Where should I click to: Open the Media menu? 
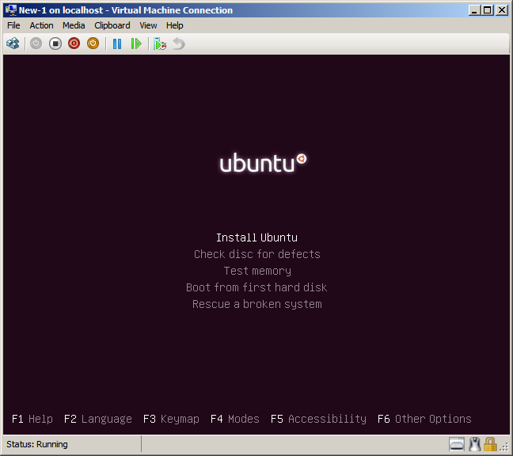(x=74, y=25)
